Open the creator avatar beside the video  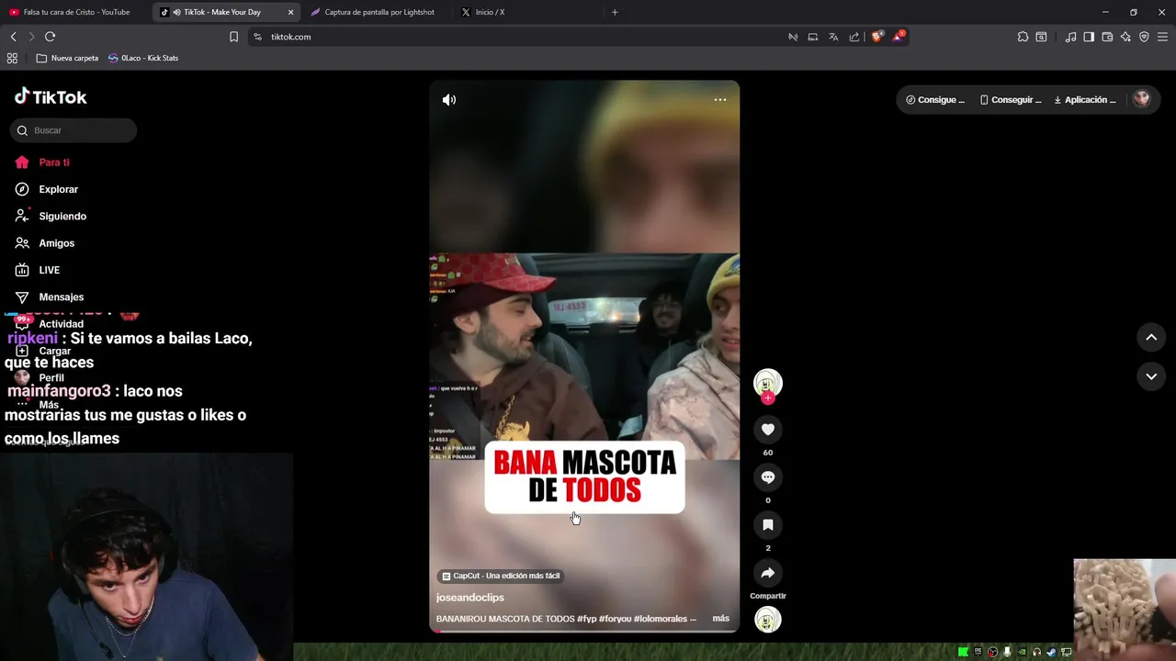point(768,382)
